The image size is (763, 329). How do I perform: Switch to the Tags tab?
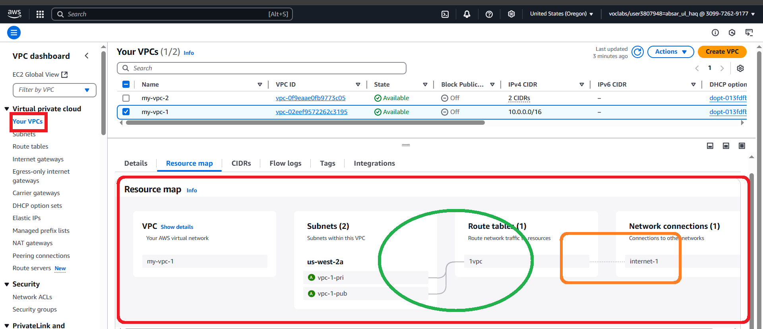pos(327,163)
